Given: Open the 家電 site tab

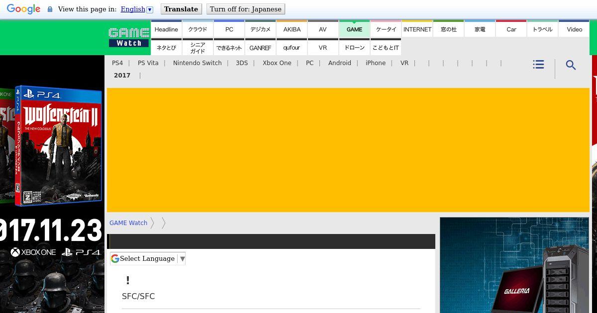Looking at the screenshot, I should 480,29.
